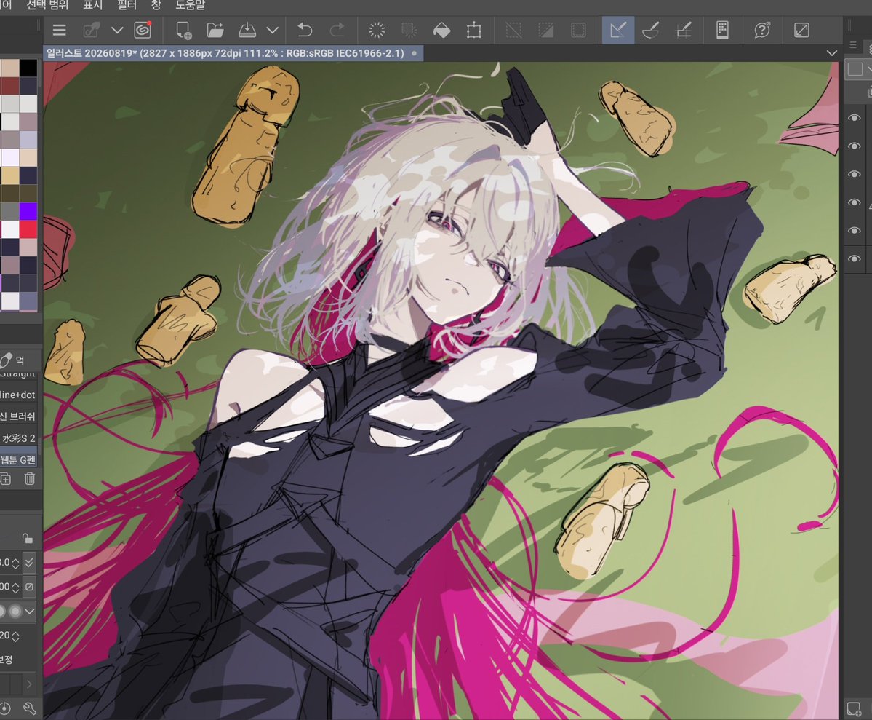Open right panel hamburger menu
This screenshot has width=872, height=720.
coord(853,45)
